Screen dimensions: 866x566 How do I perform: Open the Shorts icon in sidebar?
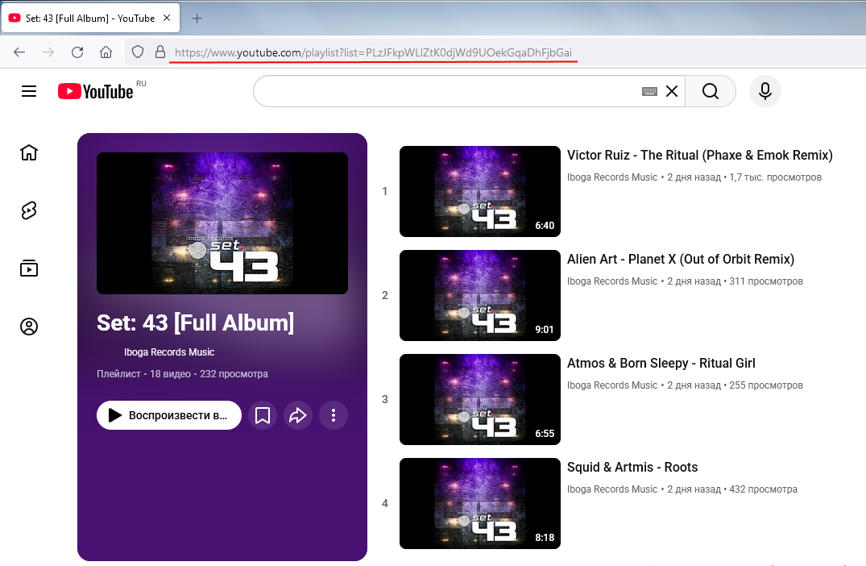click(x=29, y=210)
